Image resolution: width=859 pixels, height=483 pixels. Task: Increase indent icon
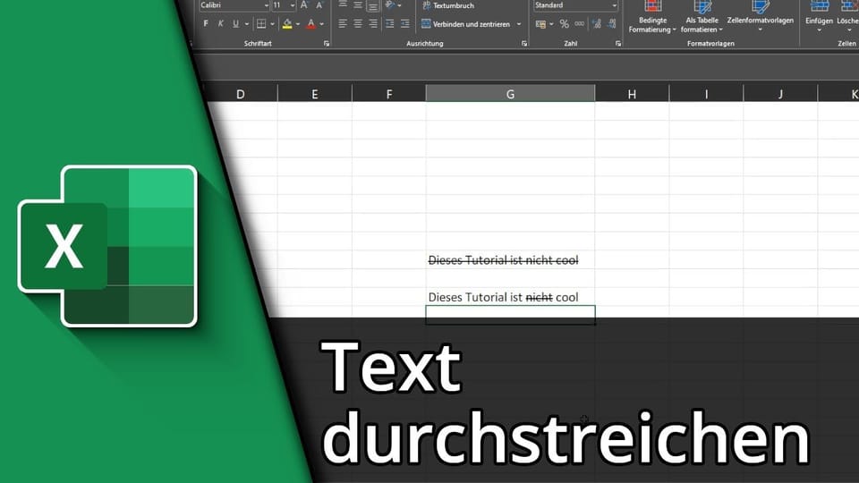tap(404, 24)
